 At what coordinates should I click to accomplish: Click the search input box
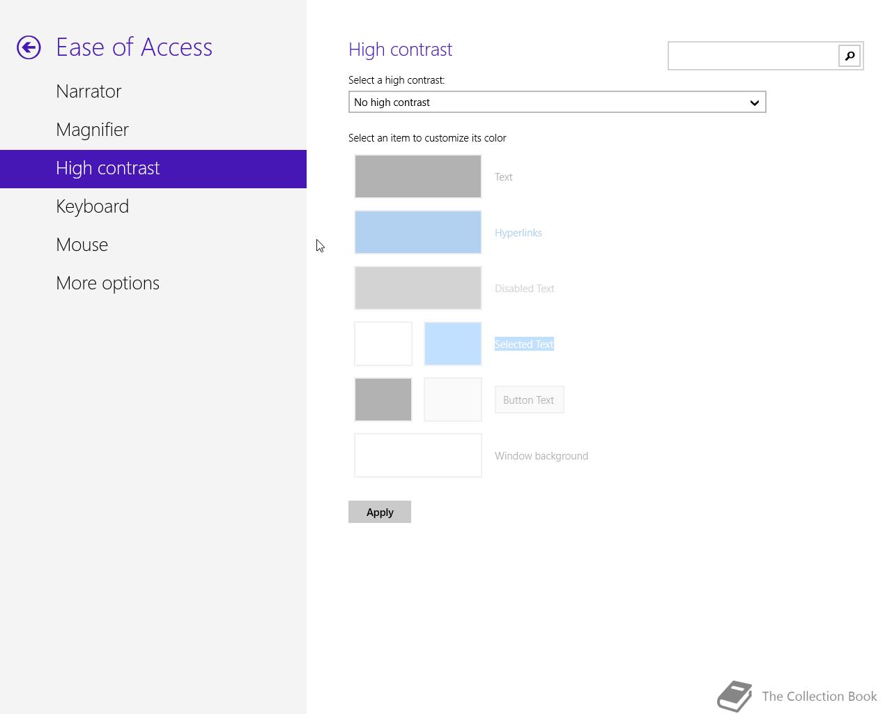click(x=753, y=56)
